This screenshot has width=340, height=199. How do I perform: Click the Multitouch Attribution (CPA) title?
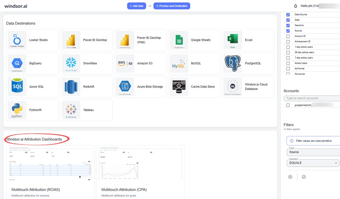[x=124, y=190]
